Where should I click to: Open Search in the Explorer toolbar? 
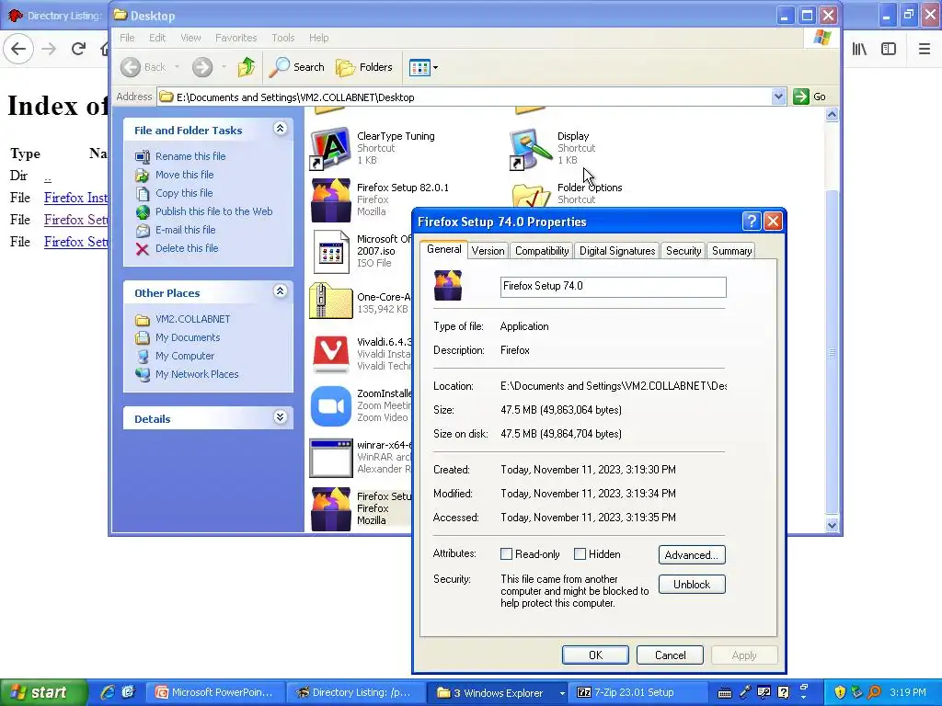tap(296, 67)
